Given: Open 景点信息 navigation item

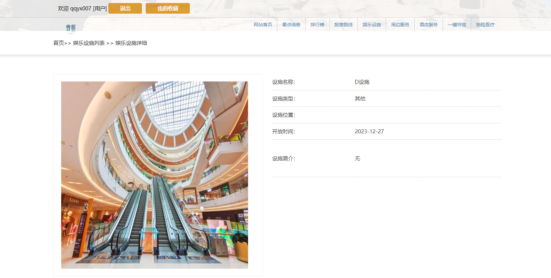Looking at the screenshot, I should (291, 25).
